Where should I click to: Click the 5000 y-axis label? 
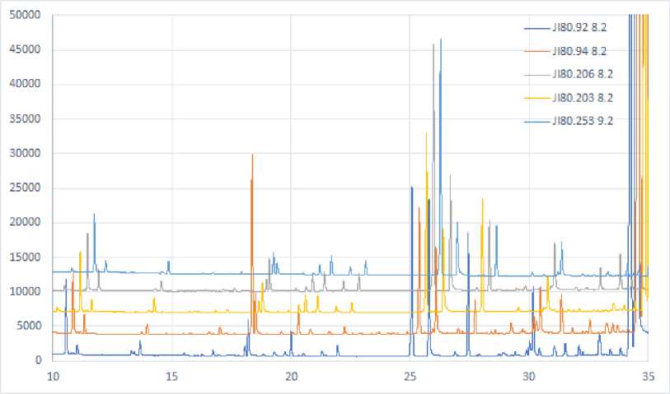(x=28, y=326)
